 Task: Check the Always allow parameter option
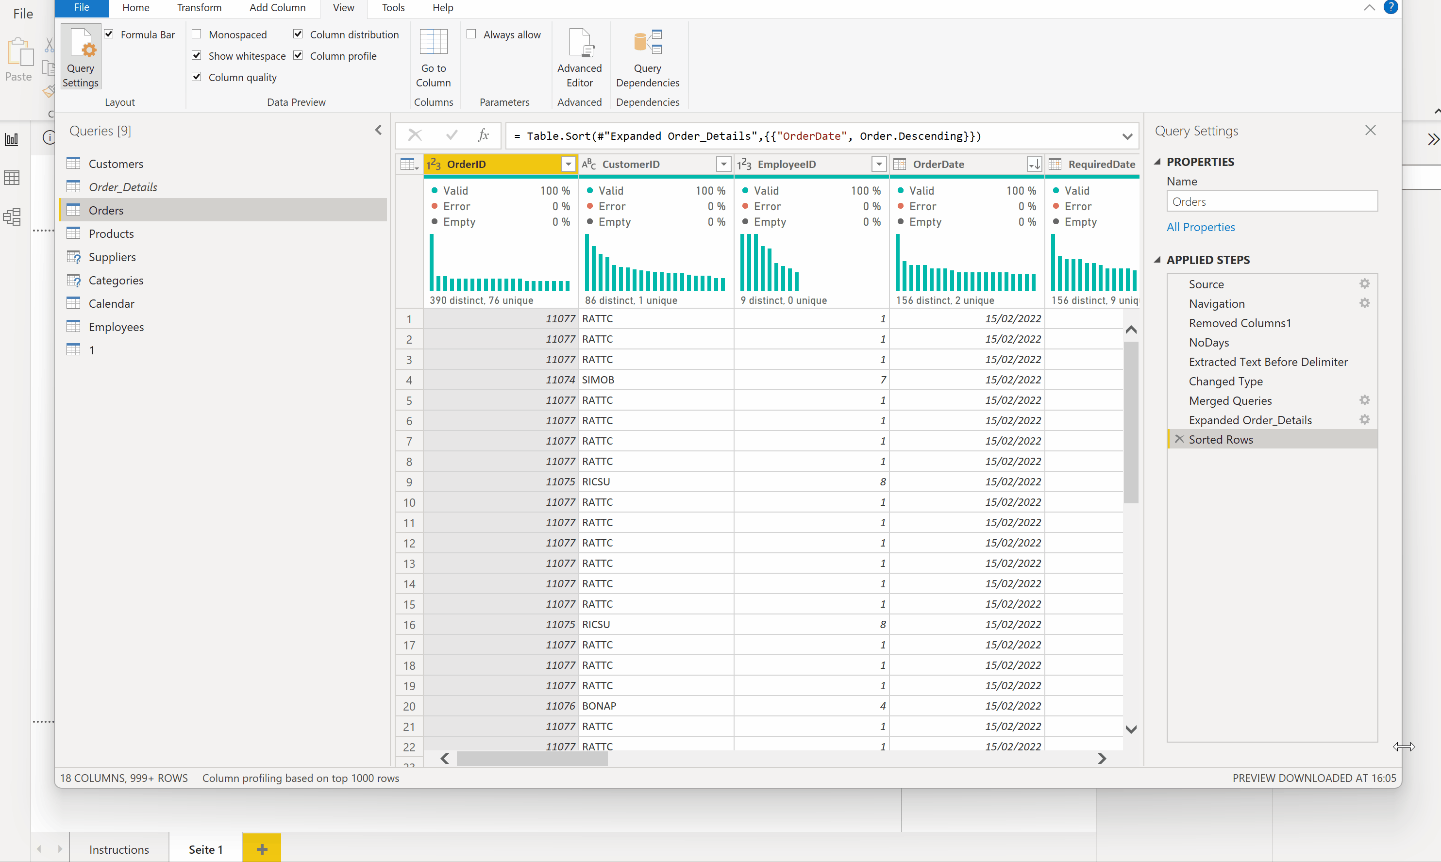pos(471,33)
